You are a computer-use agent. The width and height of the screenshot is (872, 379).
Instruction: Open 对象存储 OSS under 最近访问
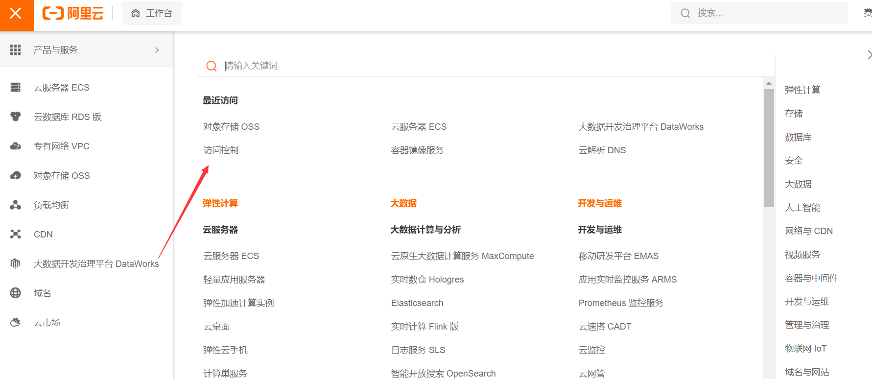click(232, 127)
